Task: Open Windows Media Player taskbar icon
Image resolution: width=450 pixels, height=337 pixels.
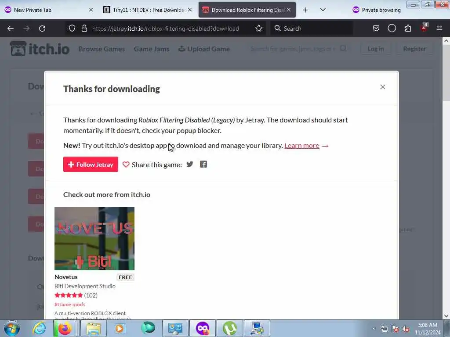Action: [x=120, y=328]
